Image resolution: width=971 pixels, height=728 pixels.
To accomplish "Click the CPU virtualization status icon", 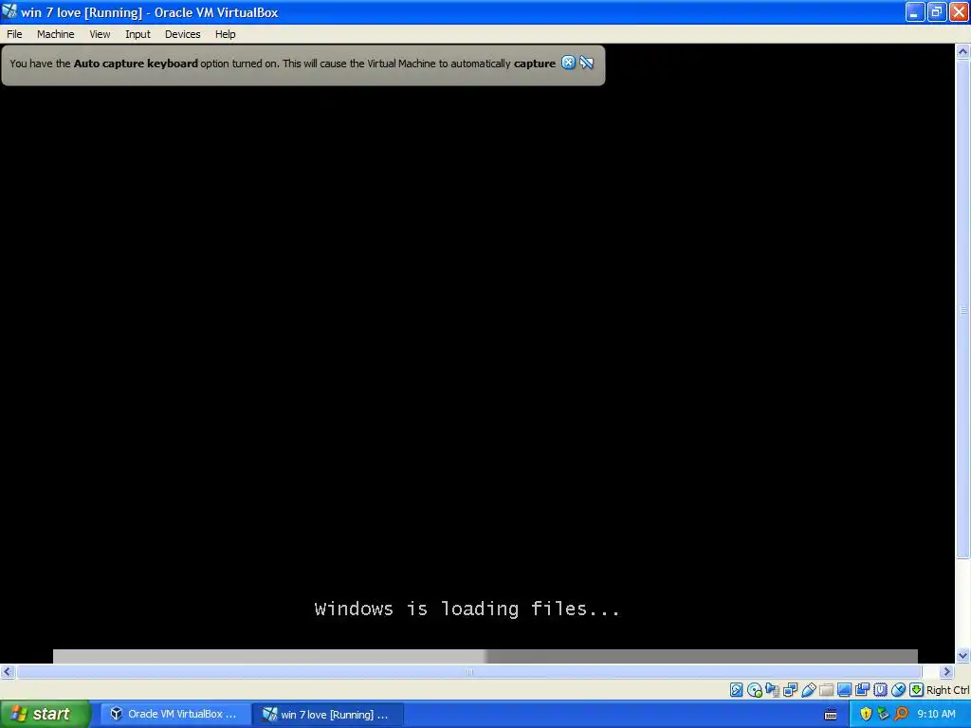I will 880,690.
